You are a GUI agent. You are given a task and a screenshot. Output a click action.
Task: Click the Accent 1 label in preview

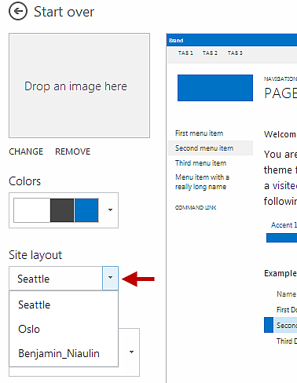coord(284,225)
